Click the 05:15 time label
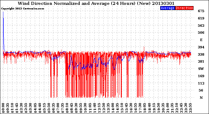The image size is (209, 114). (44, 108)
